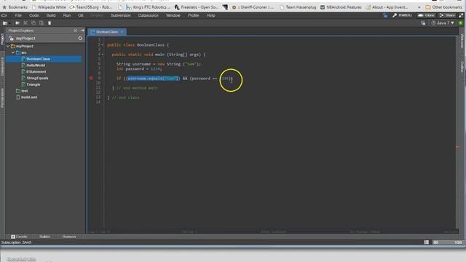
Task: Open the Wikipedia White bookmark
Action: click(49, 7)
